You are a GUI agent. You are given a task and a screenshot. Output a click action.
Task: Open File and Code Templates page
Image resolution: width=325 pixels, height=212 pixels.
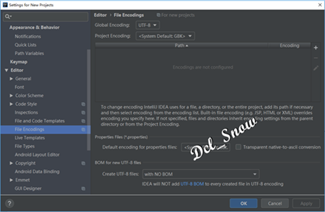point(39,121)
